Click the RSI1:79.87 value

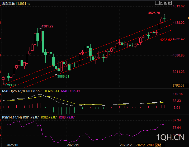(x=31, y=117)
